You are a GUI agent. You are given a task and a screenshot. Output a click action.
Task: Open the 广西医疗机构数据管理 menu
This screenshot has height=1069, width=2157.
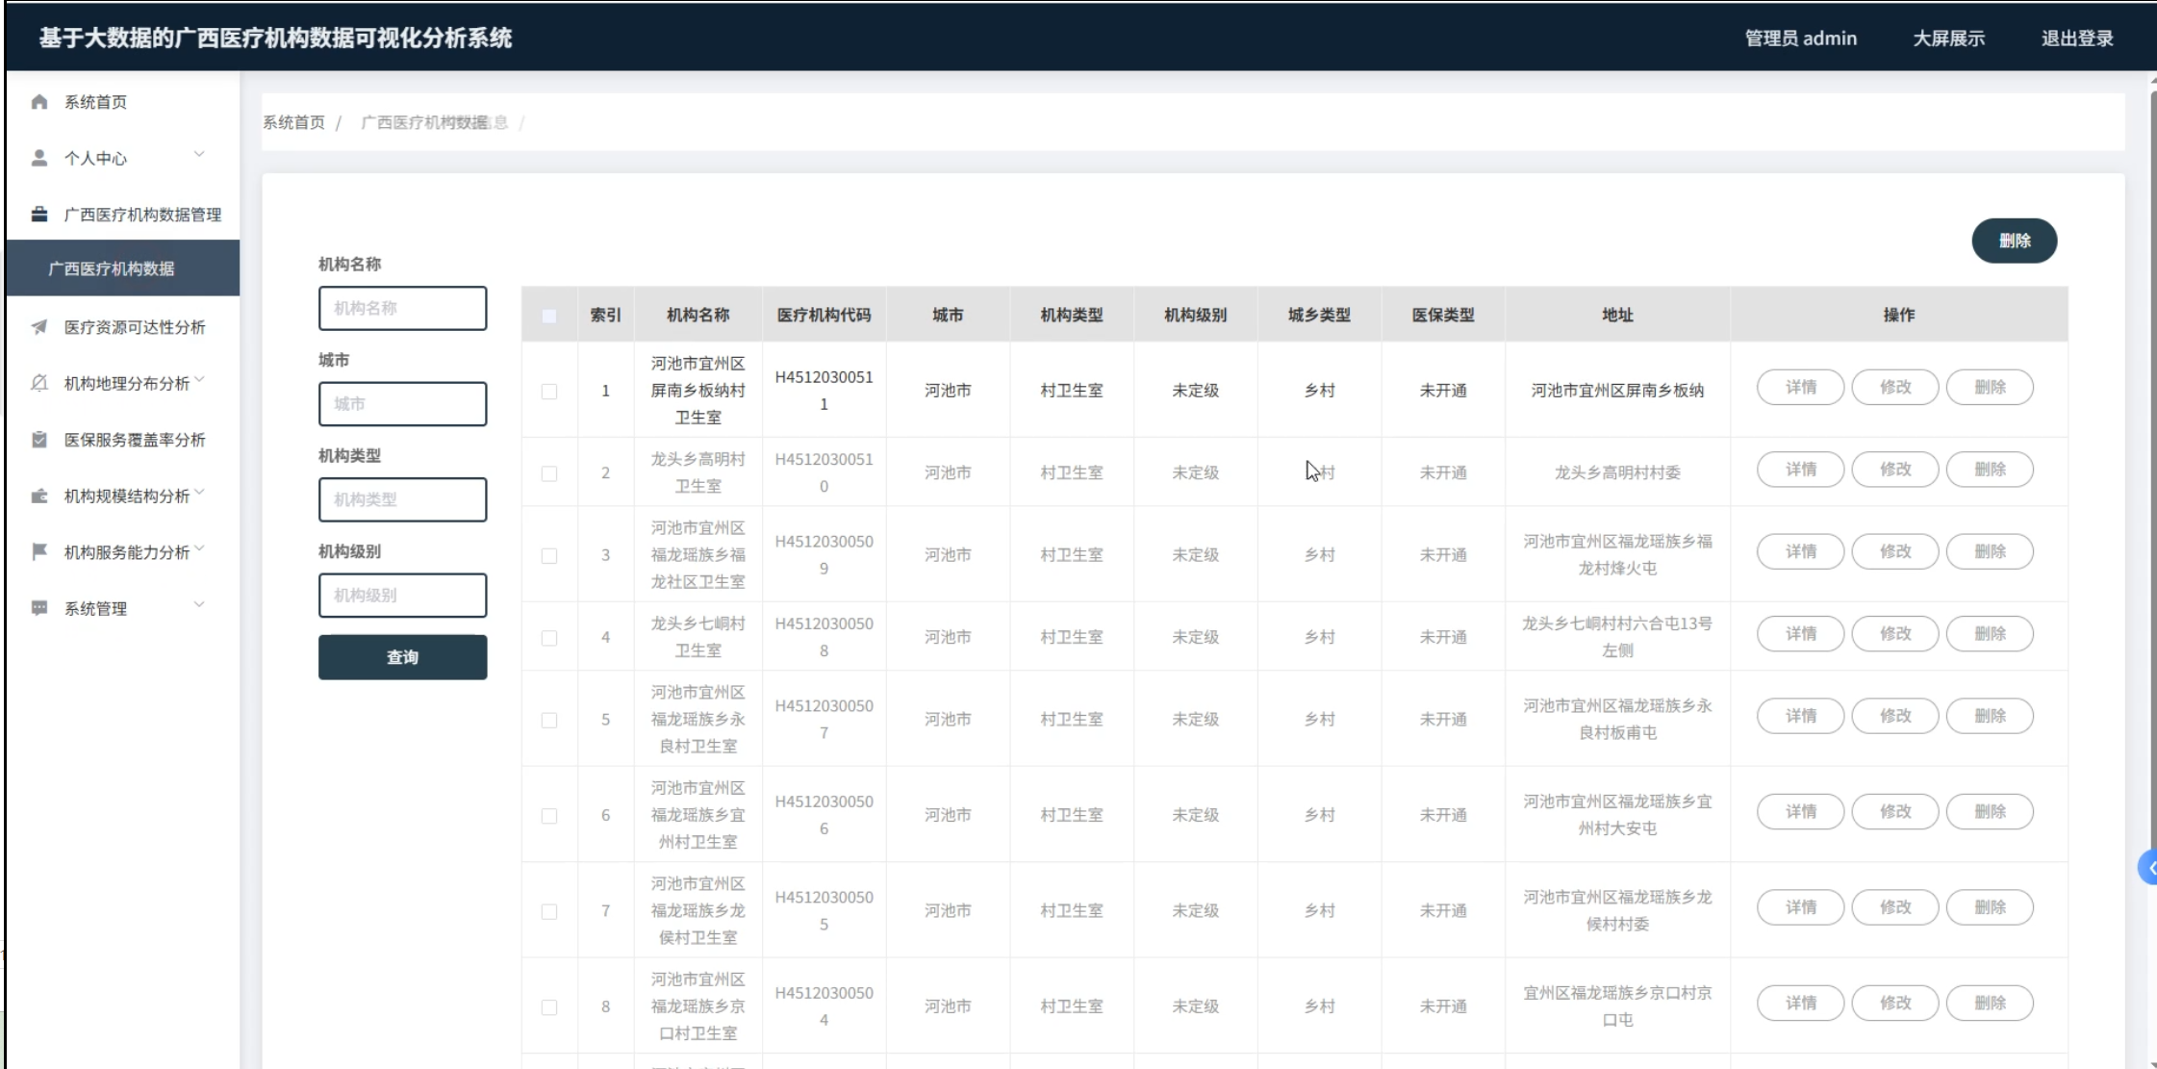[122, 215]
